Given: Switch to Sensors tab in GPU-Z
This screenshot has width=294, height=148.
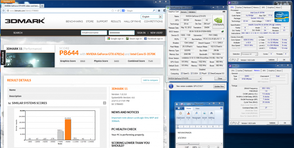Looking at the screenshot, I should [x=183, y=12].
